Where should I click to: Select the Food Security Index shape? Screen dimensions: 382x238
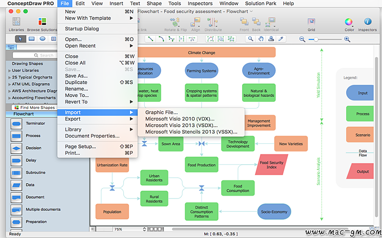pyautogui.click(x=271, y=165)
